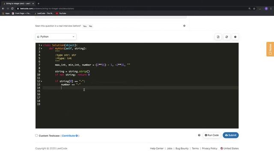Run Code button
Image resolution: width=274 pixels, height=154 pixels.
pos(211,135)
